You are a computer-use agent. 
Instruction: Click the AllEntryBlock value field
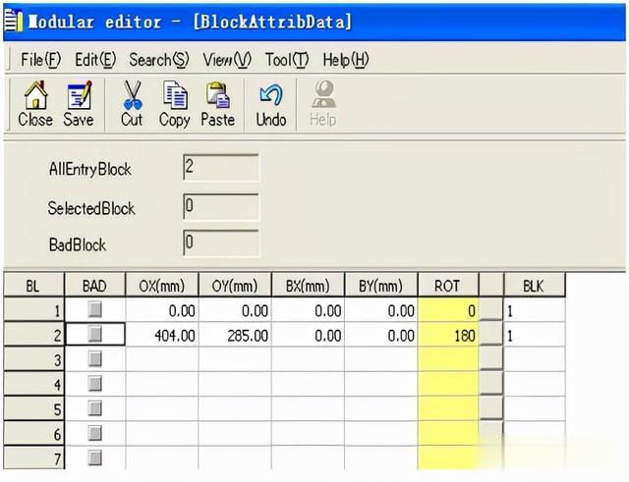221,168
